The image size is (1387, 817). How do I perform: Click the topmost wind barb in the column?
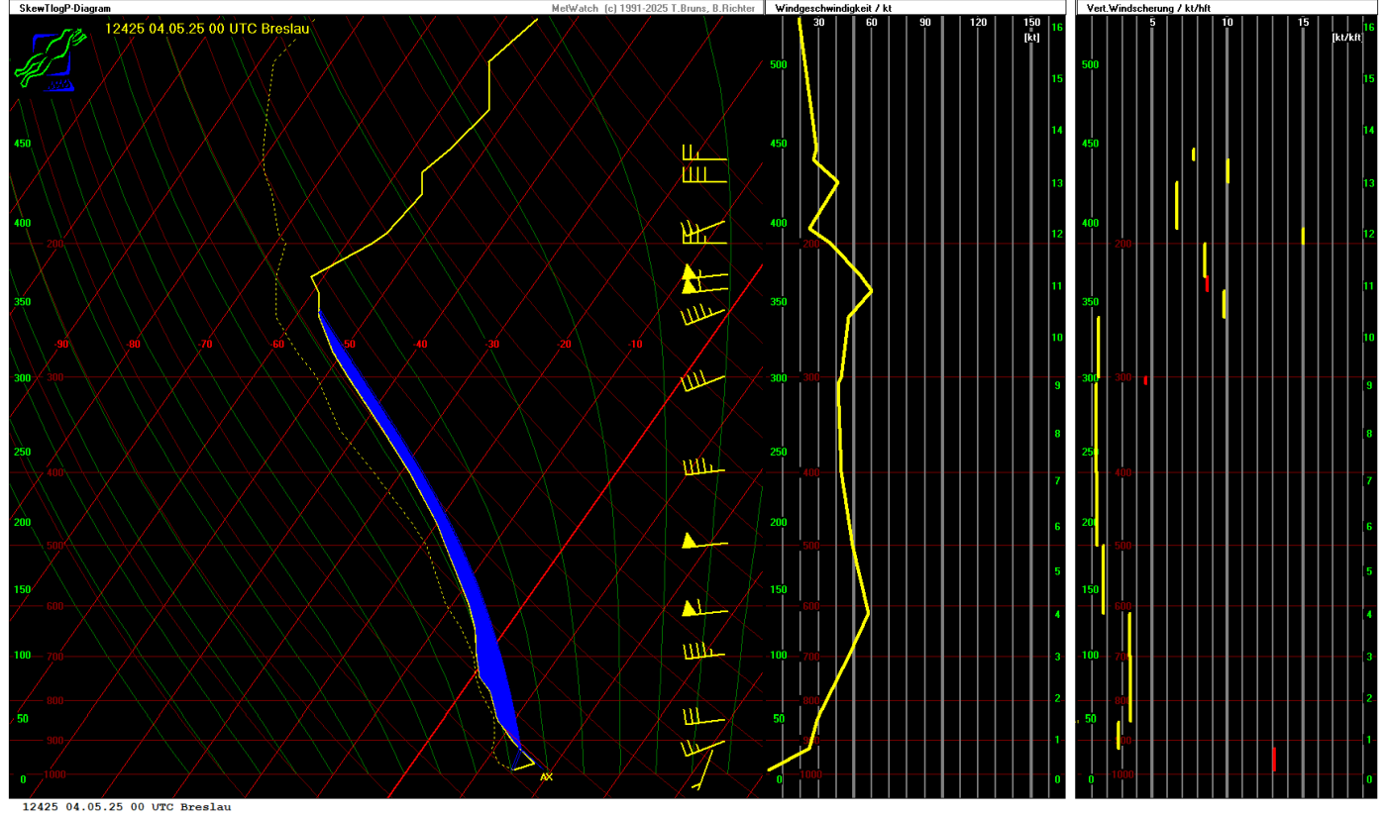(704, 153)
